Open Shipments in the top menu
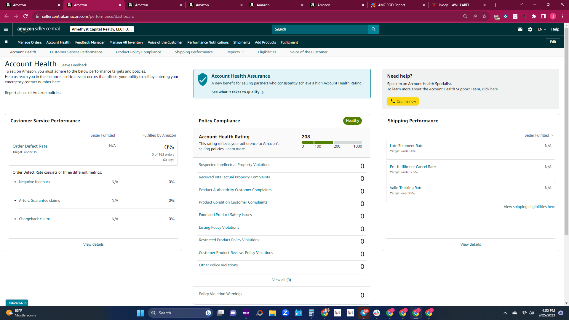 pyautogui.click(x=242, y=42)
